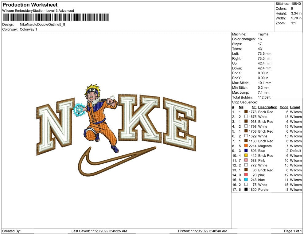Click the Stops value 17
The image size is (304, 234).
click(260, 44)
